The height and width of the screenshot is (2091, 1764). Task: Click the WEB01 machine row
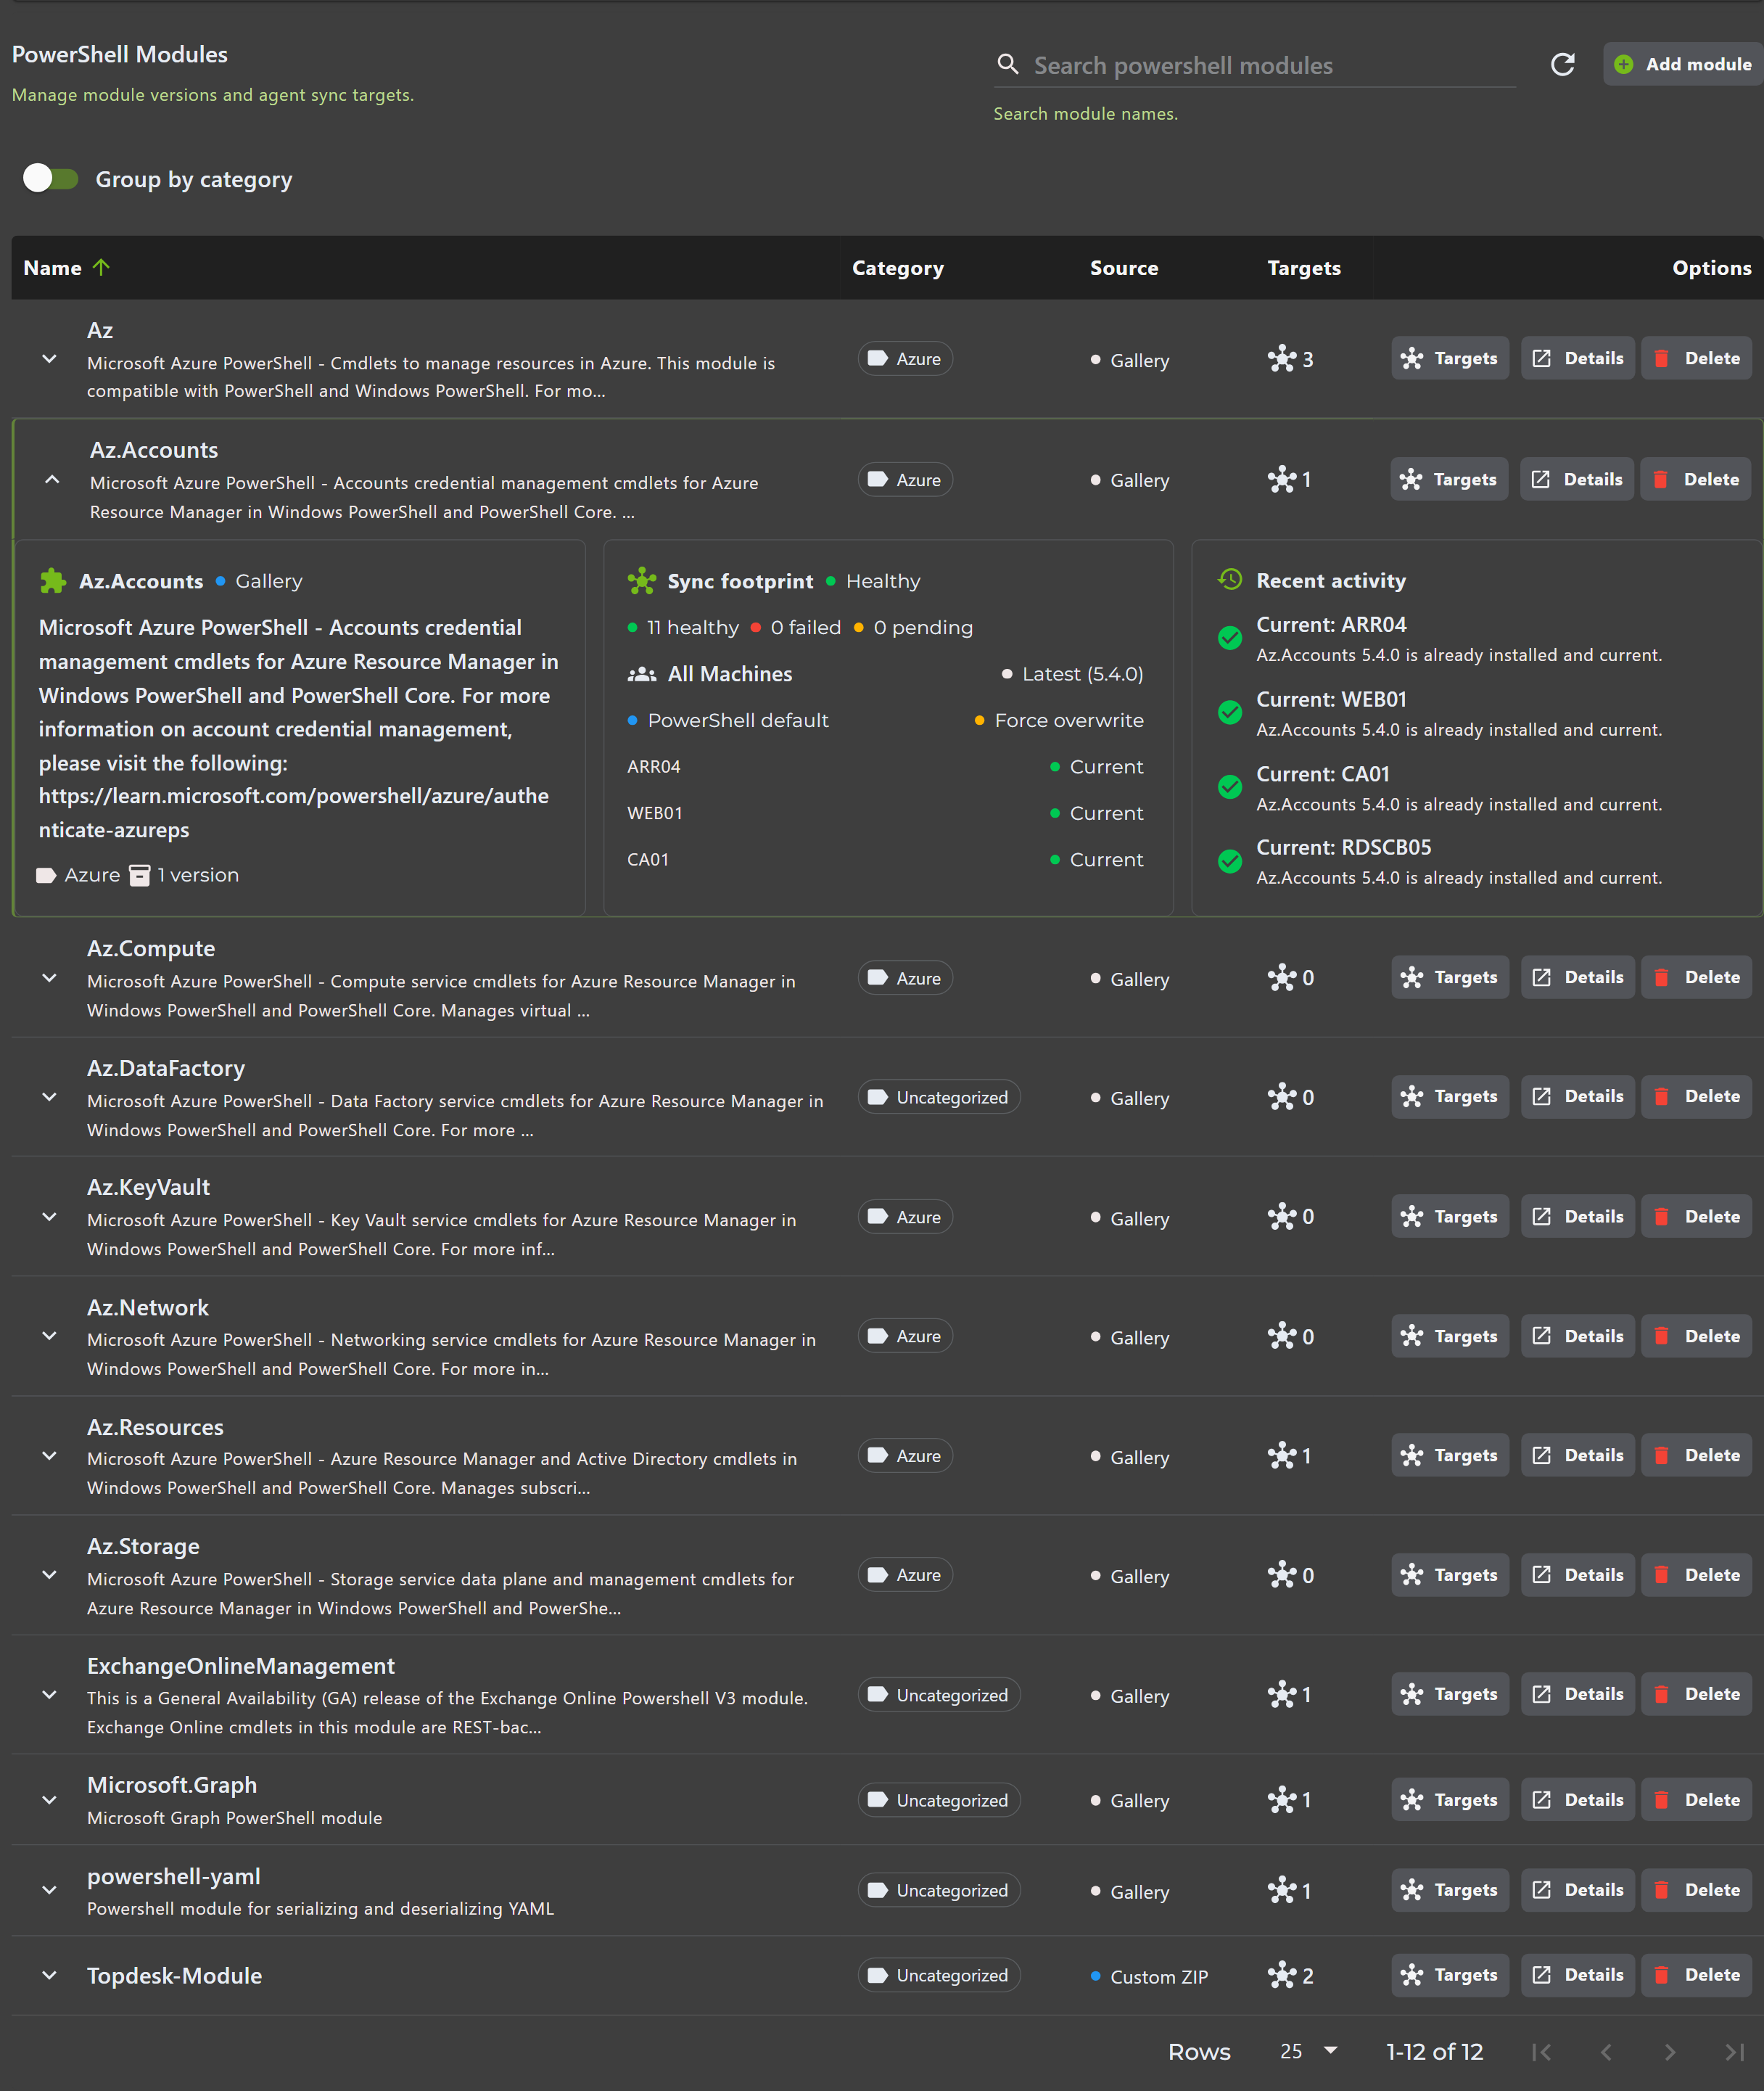click(885, 813)
